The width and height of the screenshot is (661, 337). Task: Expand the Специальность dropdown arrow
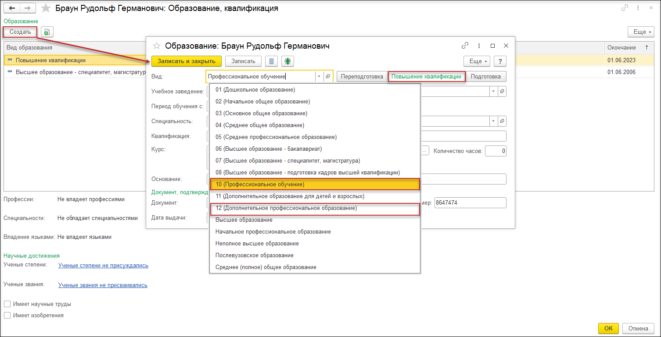pyautogui.click(x=494, y=121)
